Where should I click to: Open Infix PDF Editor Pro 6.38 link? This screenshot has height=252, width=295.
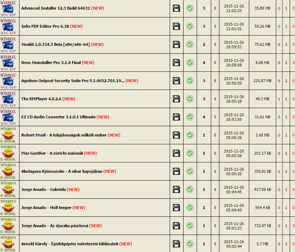45,26
